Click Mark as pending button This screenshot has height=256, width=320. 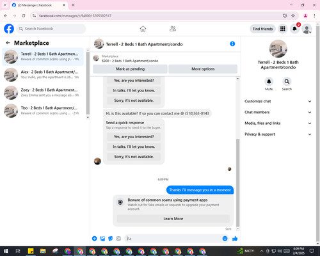coord(130,69)
